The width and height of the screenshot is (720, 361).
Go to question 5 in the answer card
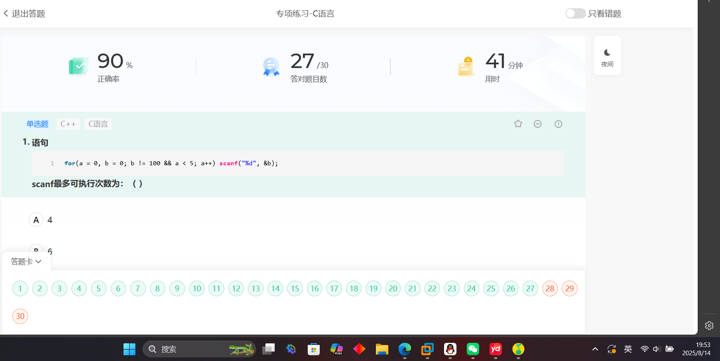99,288
